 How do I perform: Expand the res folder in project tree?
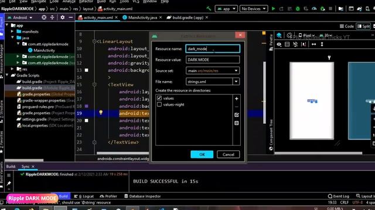click(12, 69)
